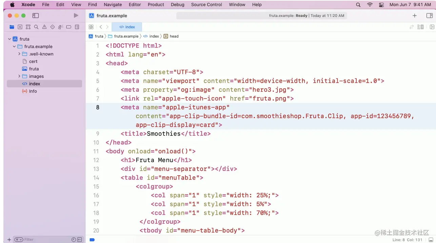Screen dimensions: 436x243
Task: Click the blue tag icon in the editor footer
Action: click(x=92, y=240)
